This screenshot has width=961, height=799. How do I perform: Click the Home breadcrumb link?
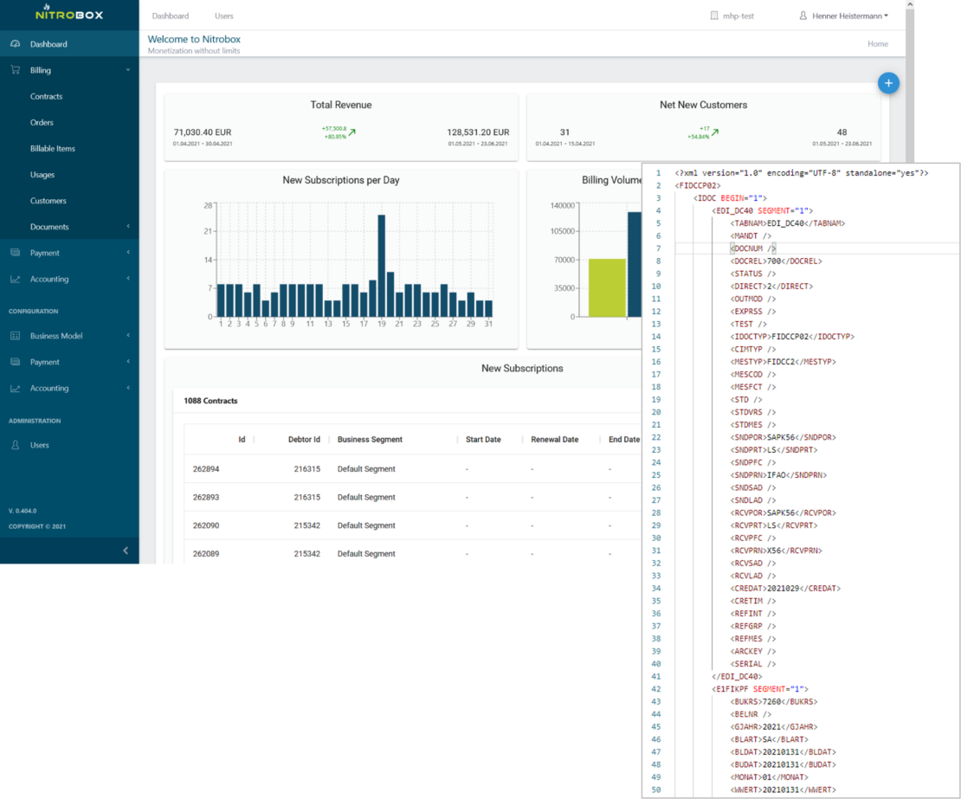pos(878,43)
